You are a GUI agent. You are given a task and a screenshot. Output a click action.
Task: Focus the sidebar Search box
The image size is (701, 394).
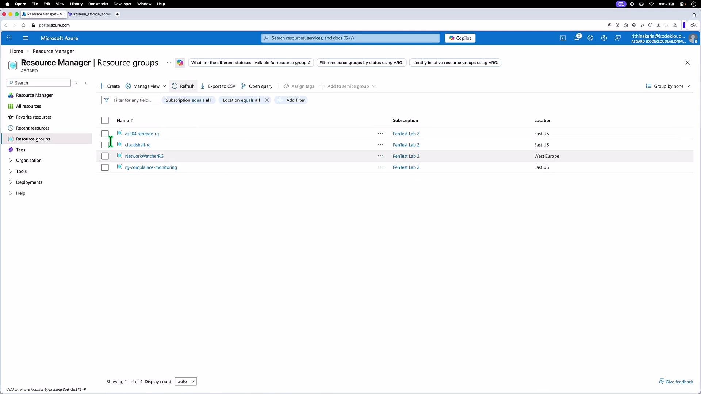[x=39, y=83]
